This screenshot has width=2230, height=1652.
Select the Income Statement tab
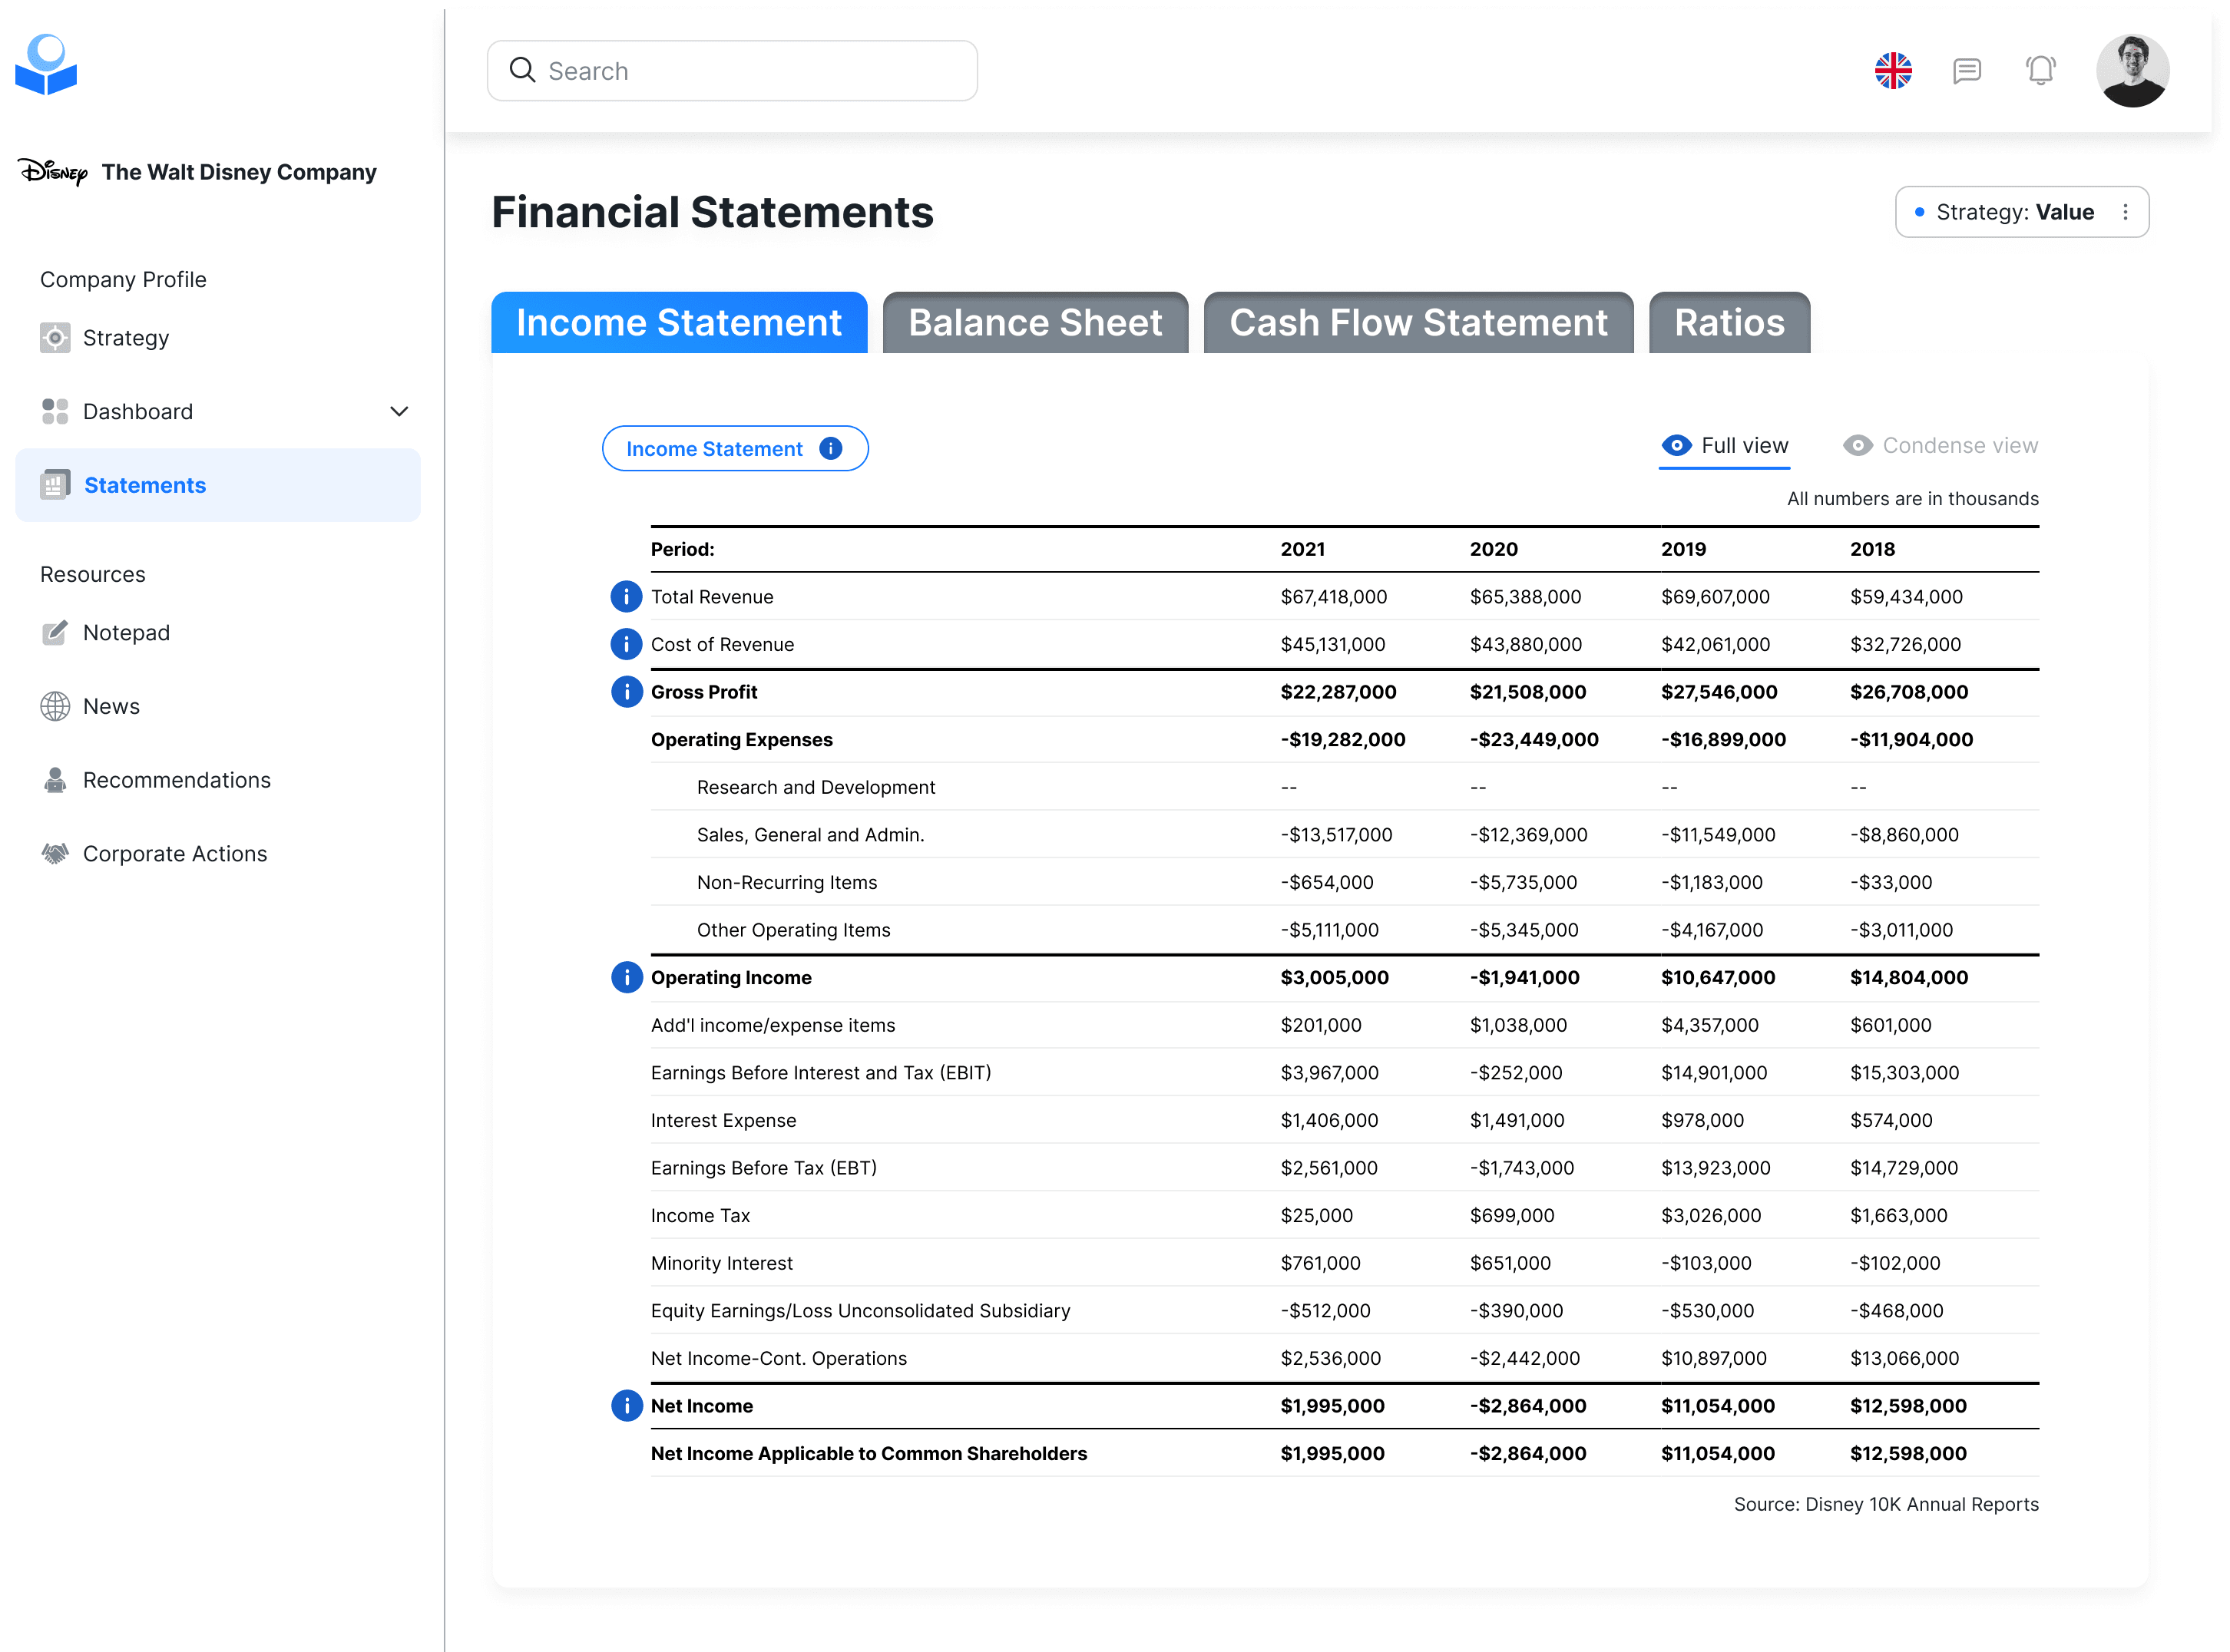[680, 323]
